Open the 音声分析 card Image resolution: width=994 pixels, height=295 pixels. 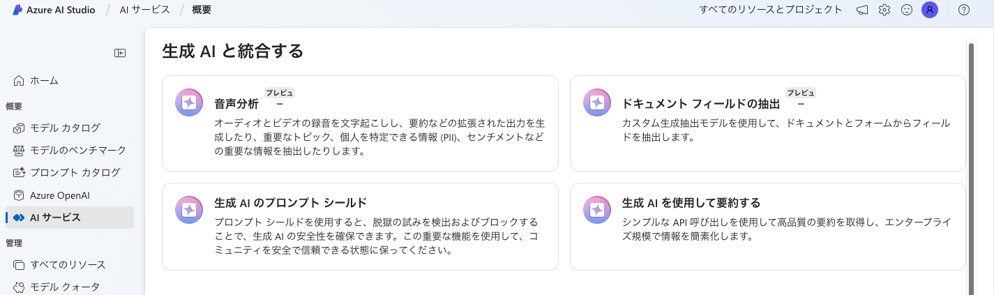tap(360, 123)
